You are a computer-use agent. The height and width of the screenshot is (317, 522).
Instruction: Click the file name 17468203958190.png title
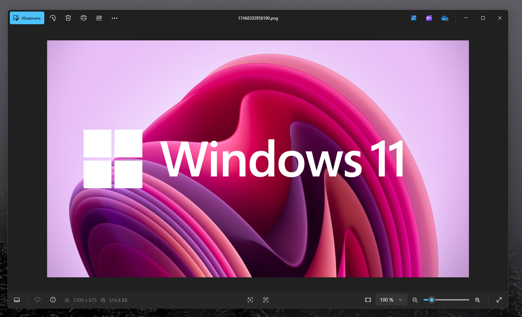(x=258, y=18)
